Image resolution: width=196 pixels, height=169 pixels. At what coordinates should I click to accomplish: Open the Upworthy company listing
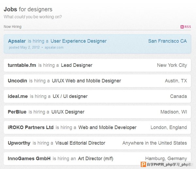[x=19, y=143]
